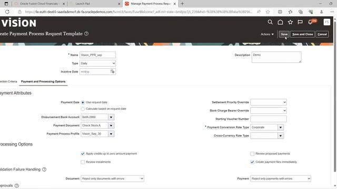This screenshot has height=189, width=337.
Task: Open tab actions menu icon in browser
Action: (x=6, y=4)
